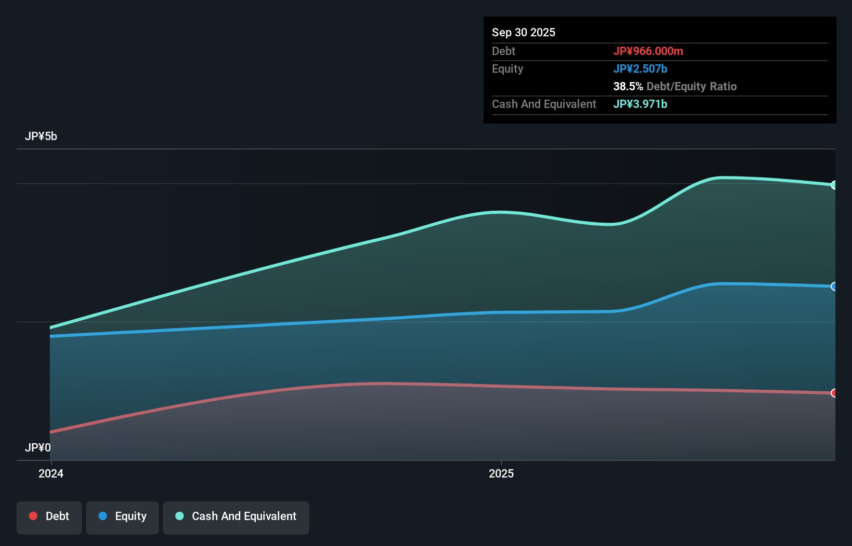Click the red Debt legend dot
Viewport: 852px width, 546px height.
[x=33, y=516]
